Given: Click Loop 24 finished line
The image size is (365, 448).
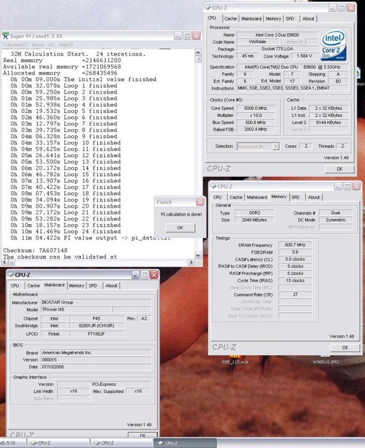Looking at the screenshot, I should pos(66,231).
